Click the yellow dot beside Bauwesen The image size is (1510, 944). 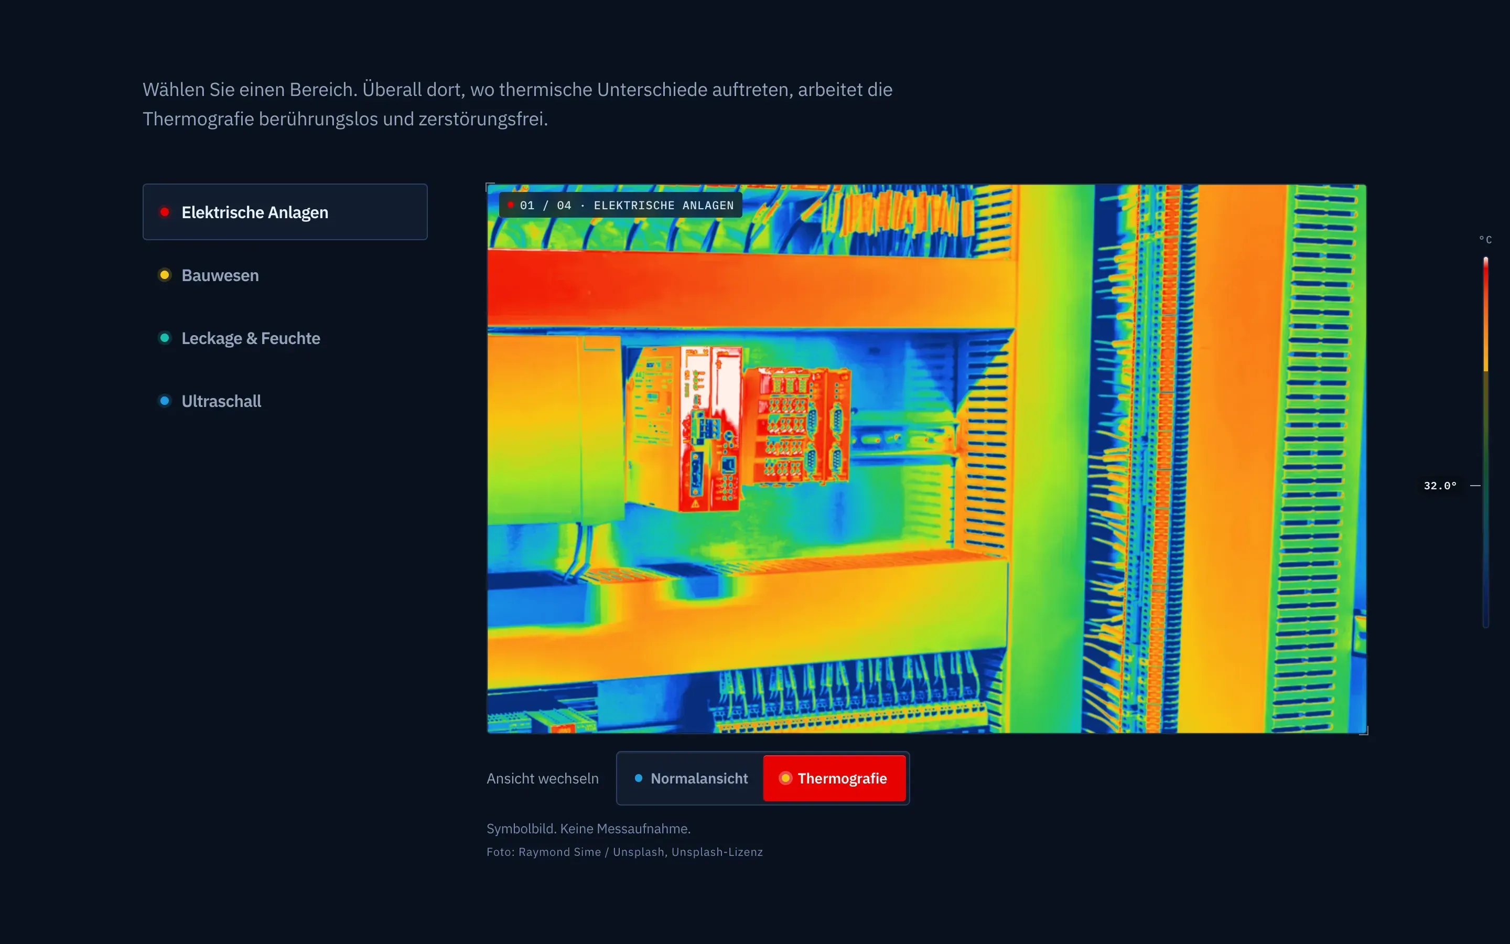165,275
